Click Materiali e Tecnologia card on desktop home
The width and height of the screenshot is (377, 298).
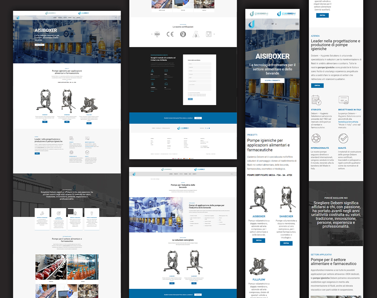click(x=42, y=219)
